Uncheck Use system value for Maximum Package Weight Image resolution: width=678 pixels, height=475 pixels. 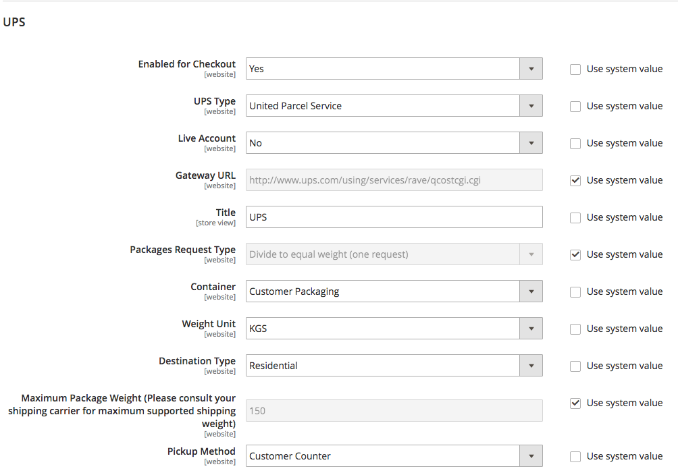tap(575, 403)
